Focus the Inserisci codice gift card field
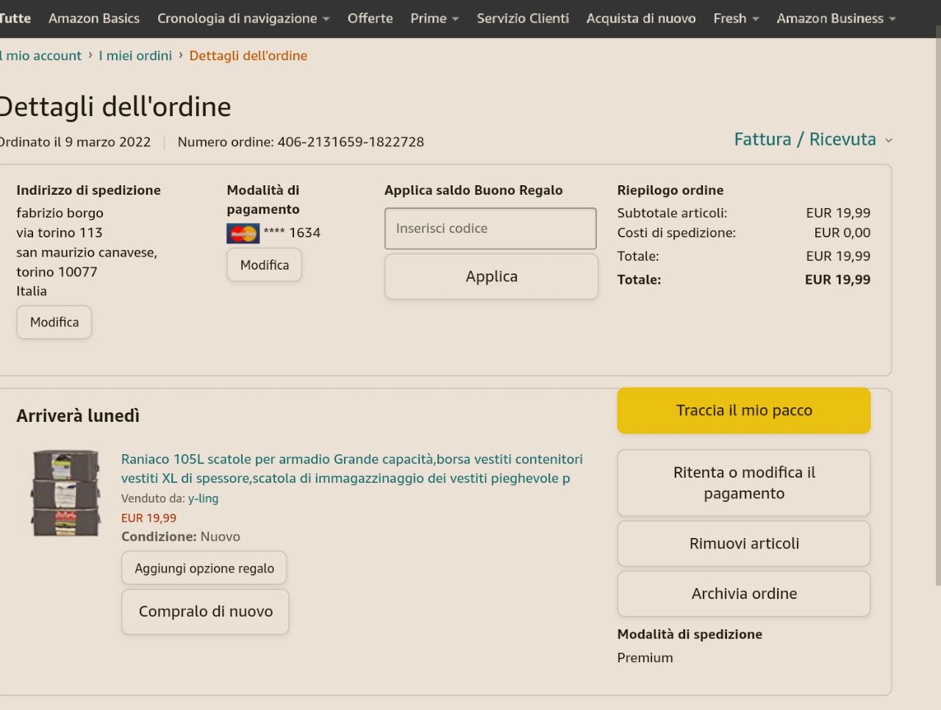 [490, 229]
